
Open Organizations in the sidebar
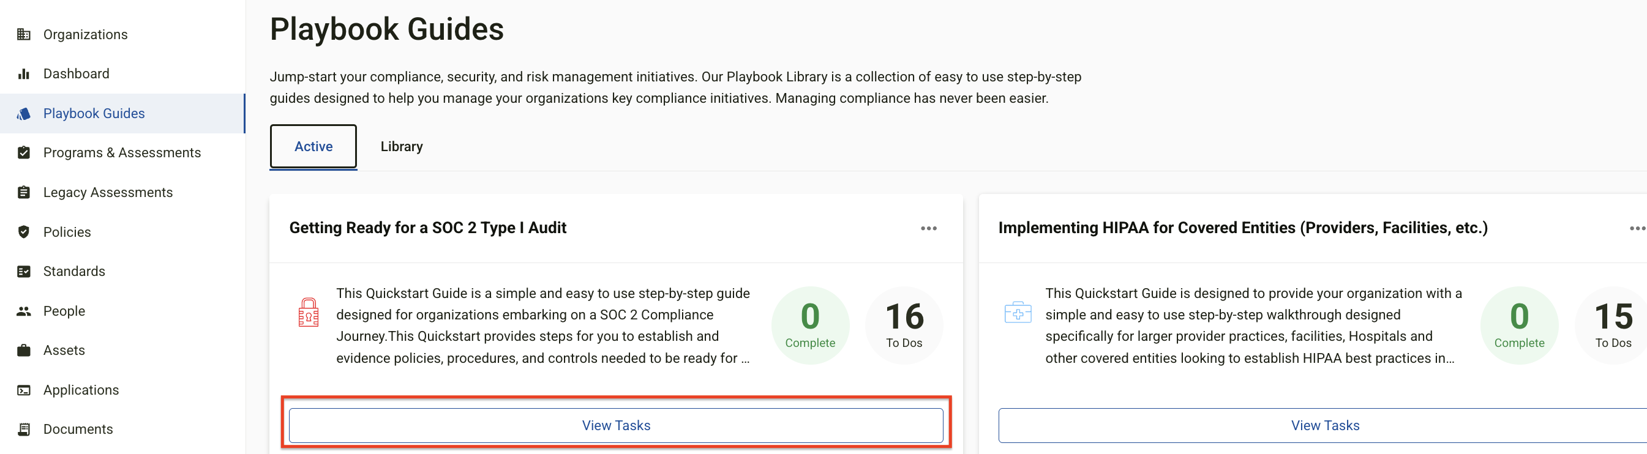click(122, 34)
